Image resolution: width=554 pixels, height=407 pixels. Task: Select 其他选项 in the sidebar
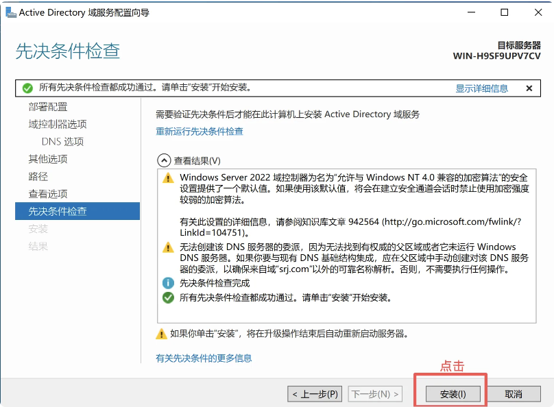coord(48,159)
